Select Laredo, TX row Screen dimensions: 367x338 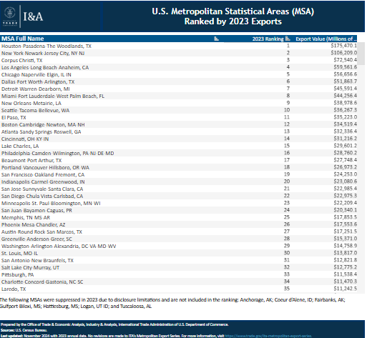point(179,289)
